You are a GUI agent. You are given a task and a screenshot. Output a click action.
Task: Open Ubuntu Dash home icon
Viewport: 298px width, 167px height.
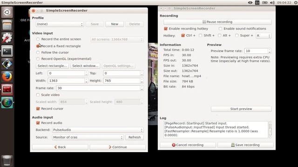tap(7, 12)
